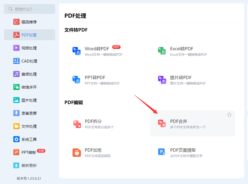
Task: Open PPT模板 sidebar label
Action: click(x=29, y=152)
